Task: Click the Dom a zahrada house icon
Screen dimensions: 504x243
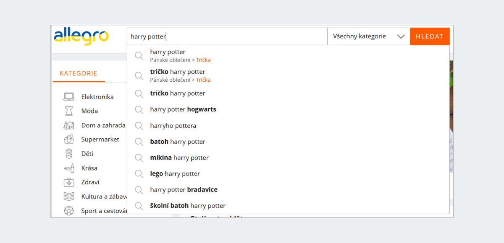Action: (69, 125)
